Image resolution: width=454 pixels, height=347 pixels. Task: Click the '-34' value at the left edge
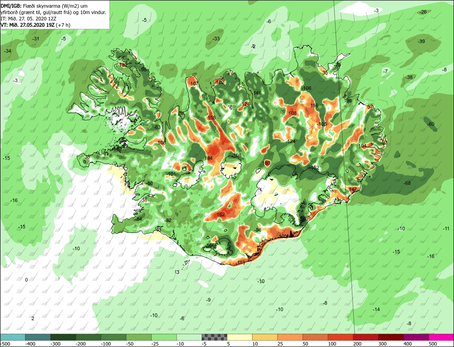click(x=8, y=51)
